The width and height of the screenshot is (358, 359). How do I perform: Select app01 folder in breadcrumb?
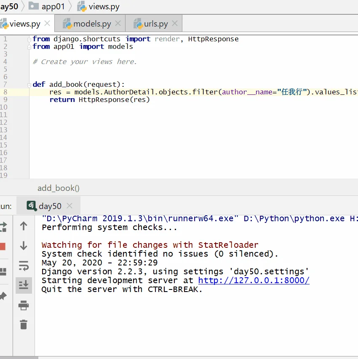click(x=47, y=6)
